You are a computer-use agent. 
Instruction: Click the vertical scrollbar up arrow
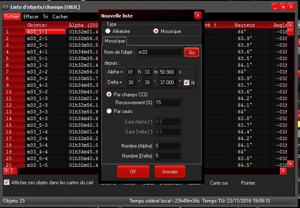coord(290,26)
